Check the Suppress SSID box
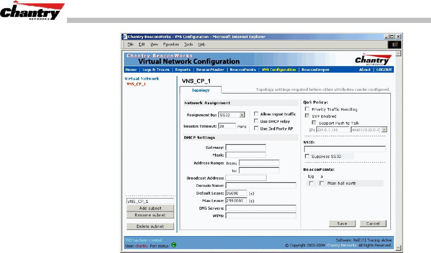431x253 pixels. click(x=307, y=157)
